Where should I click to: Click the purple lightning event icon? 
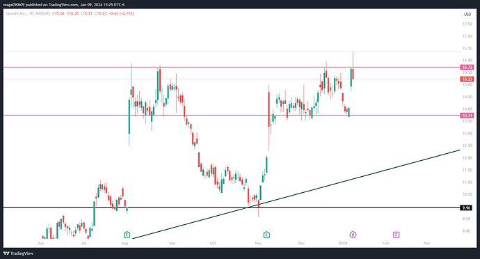click(x=353, y=235)
